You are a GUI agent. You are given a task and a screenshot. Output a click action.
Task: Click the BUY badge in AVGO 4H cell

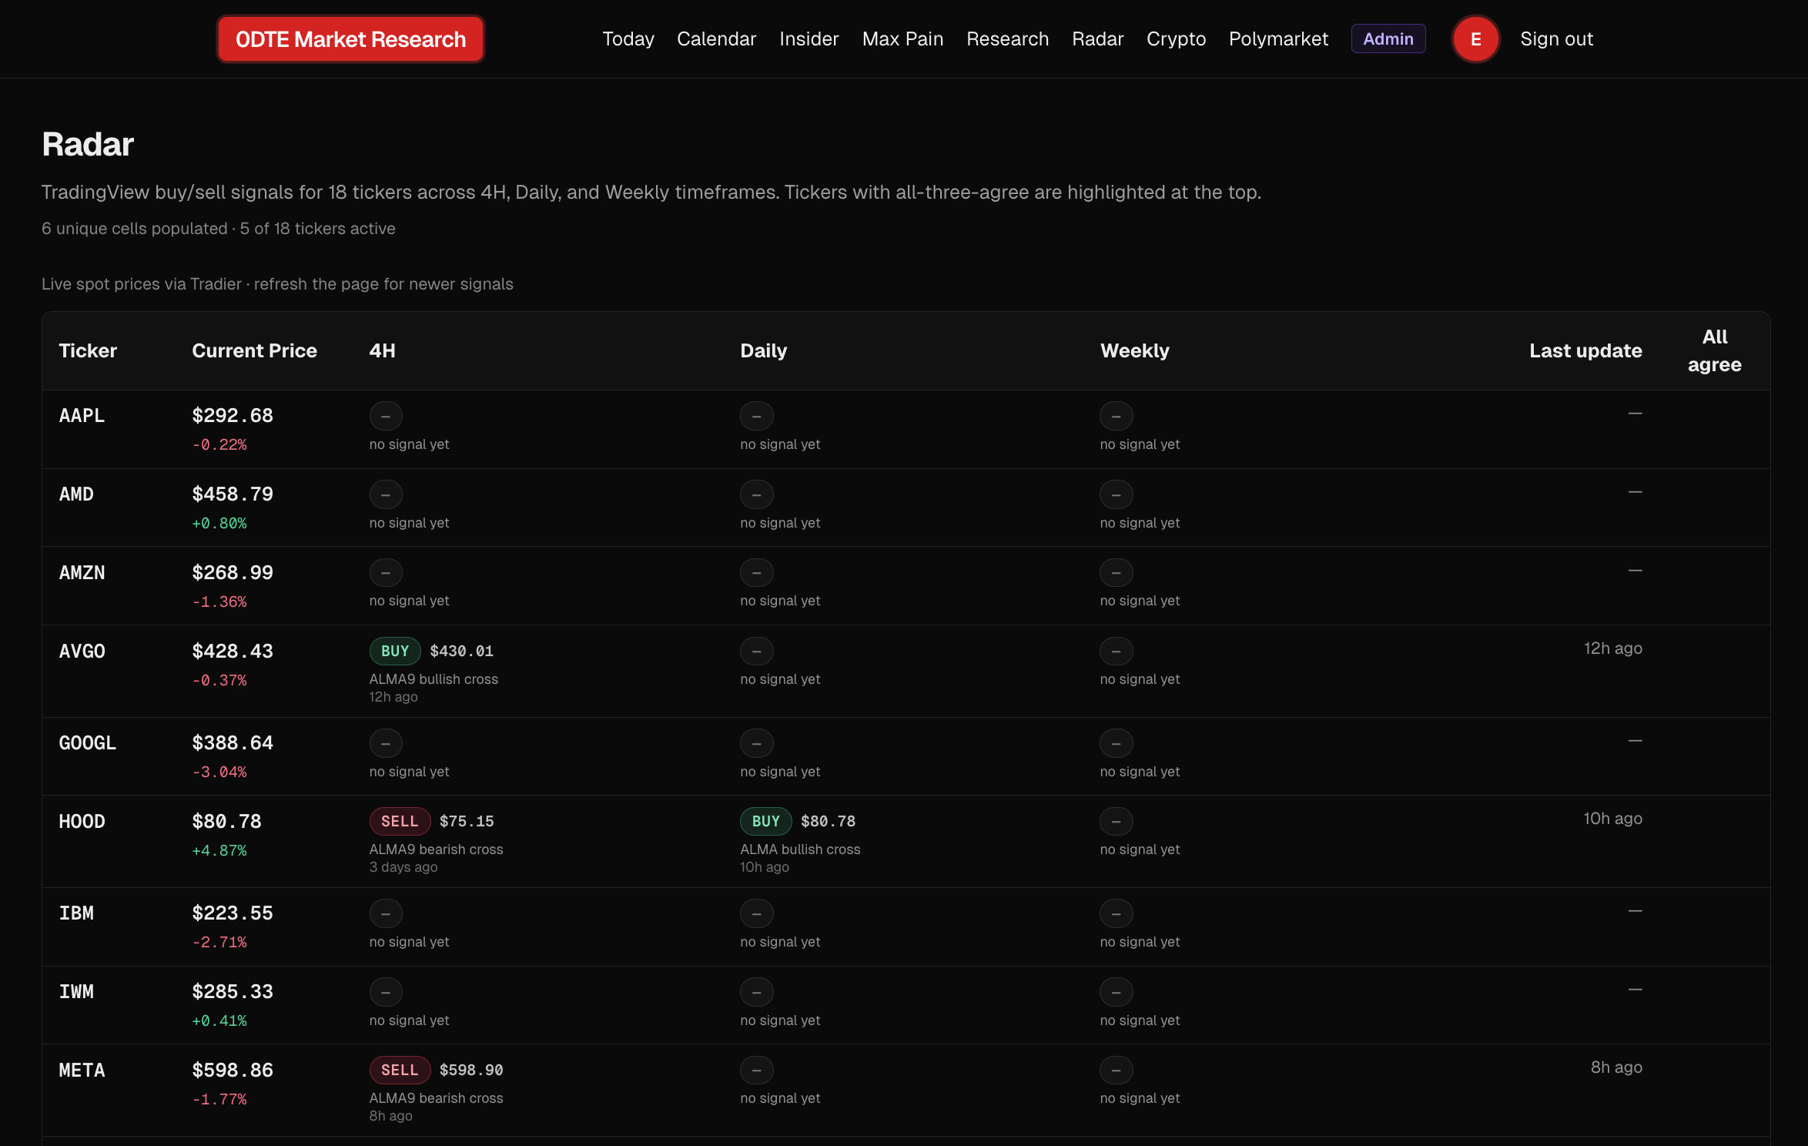(x=395, y=651)
